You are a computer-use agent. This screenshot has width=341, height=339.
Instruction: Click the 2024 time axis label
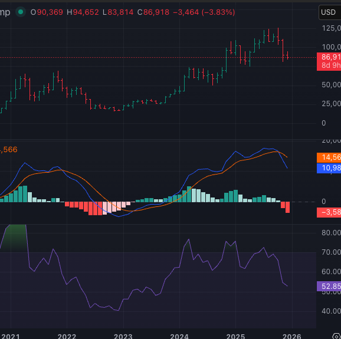tap(179, 336)
